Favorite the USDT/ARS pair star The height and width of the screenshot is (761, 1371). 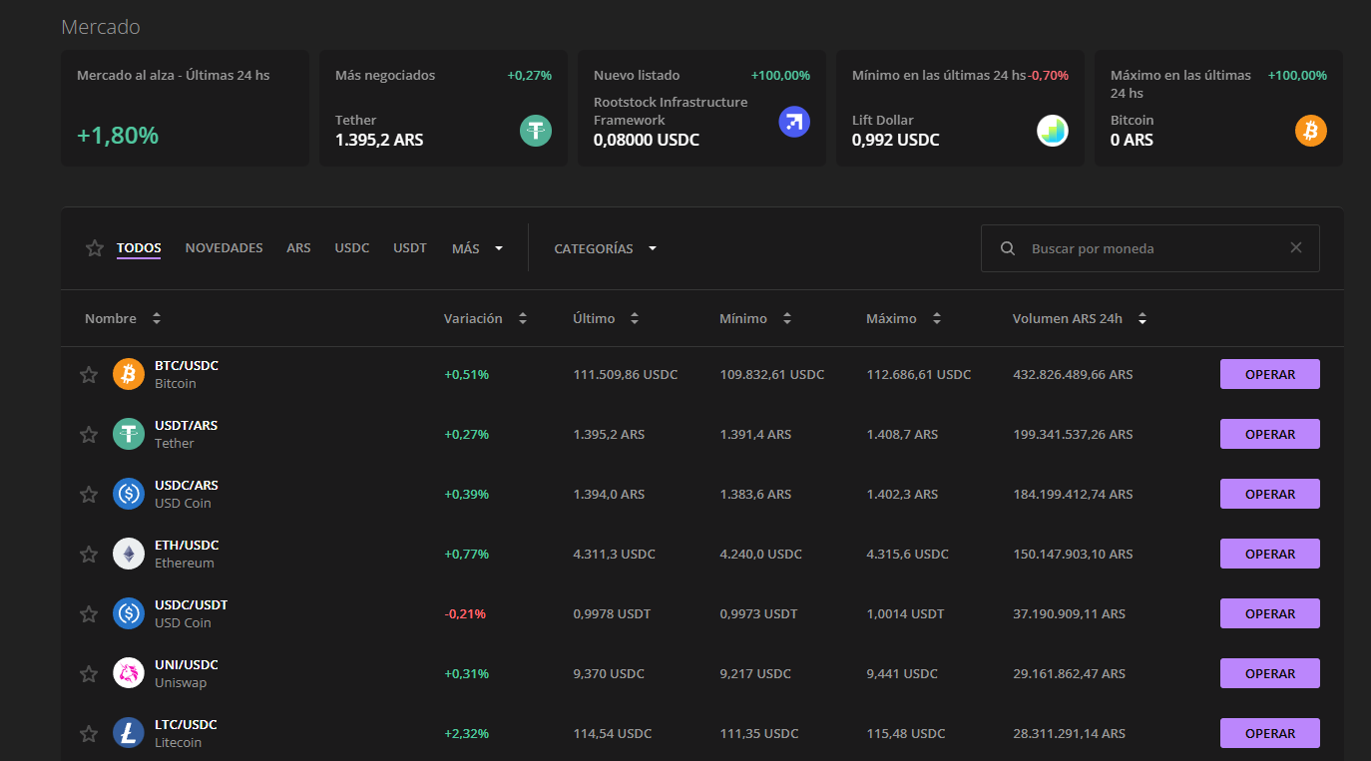click(x=89, y=435)
